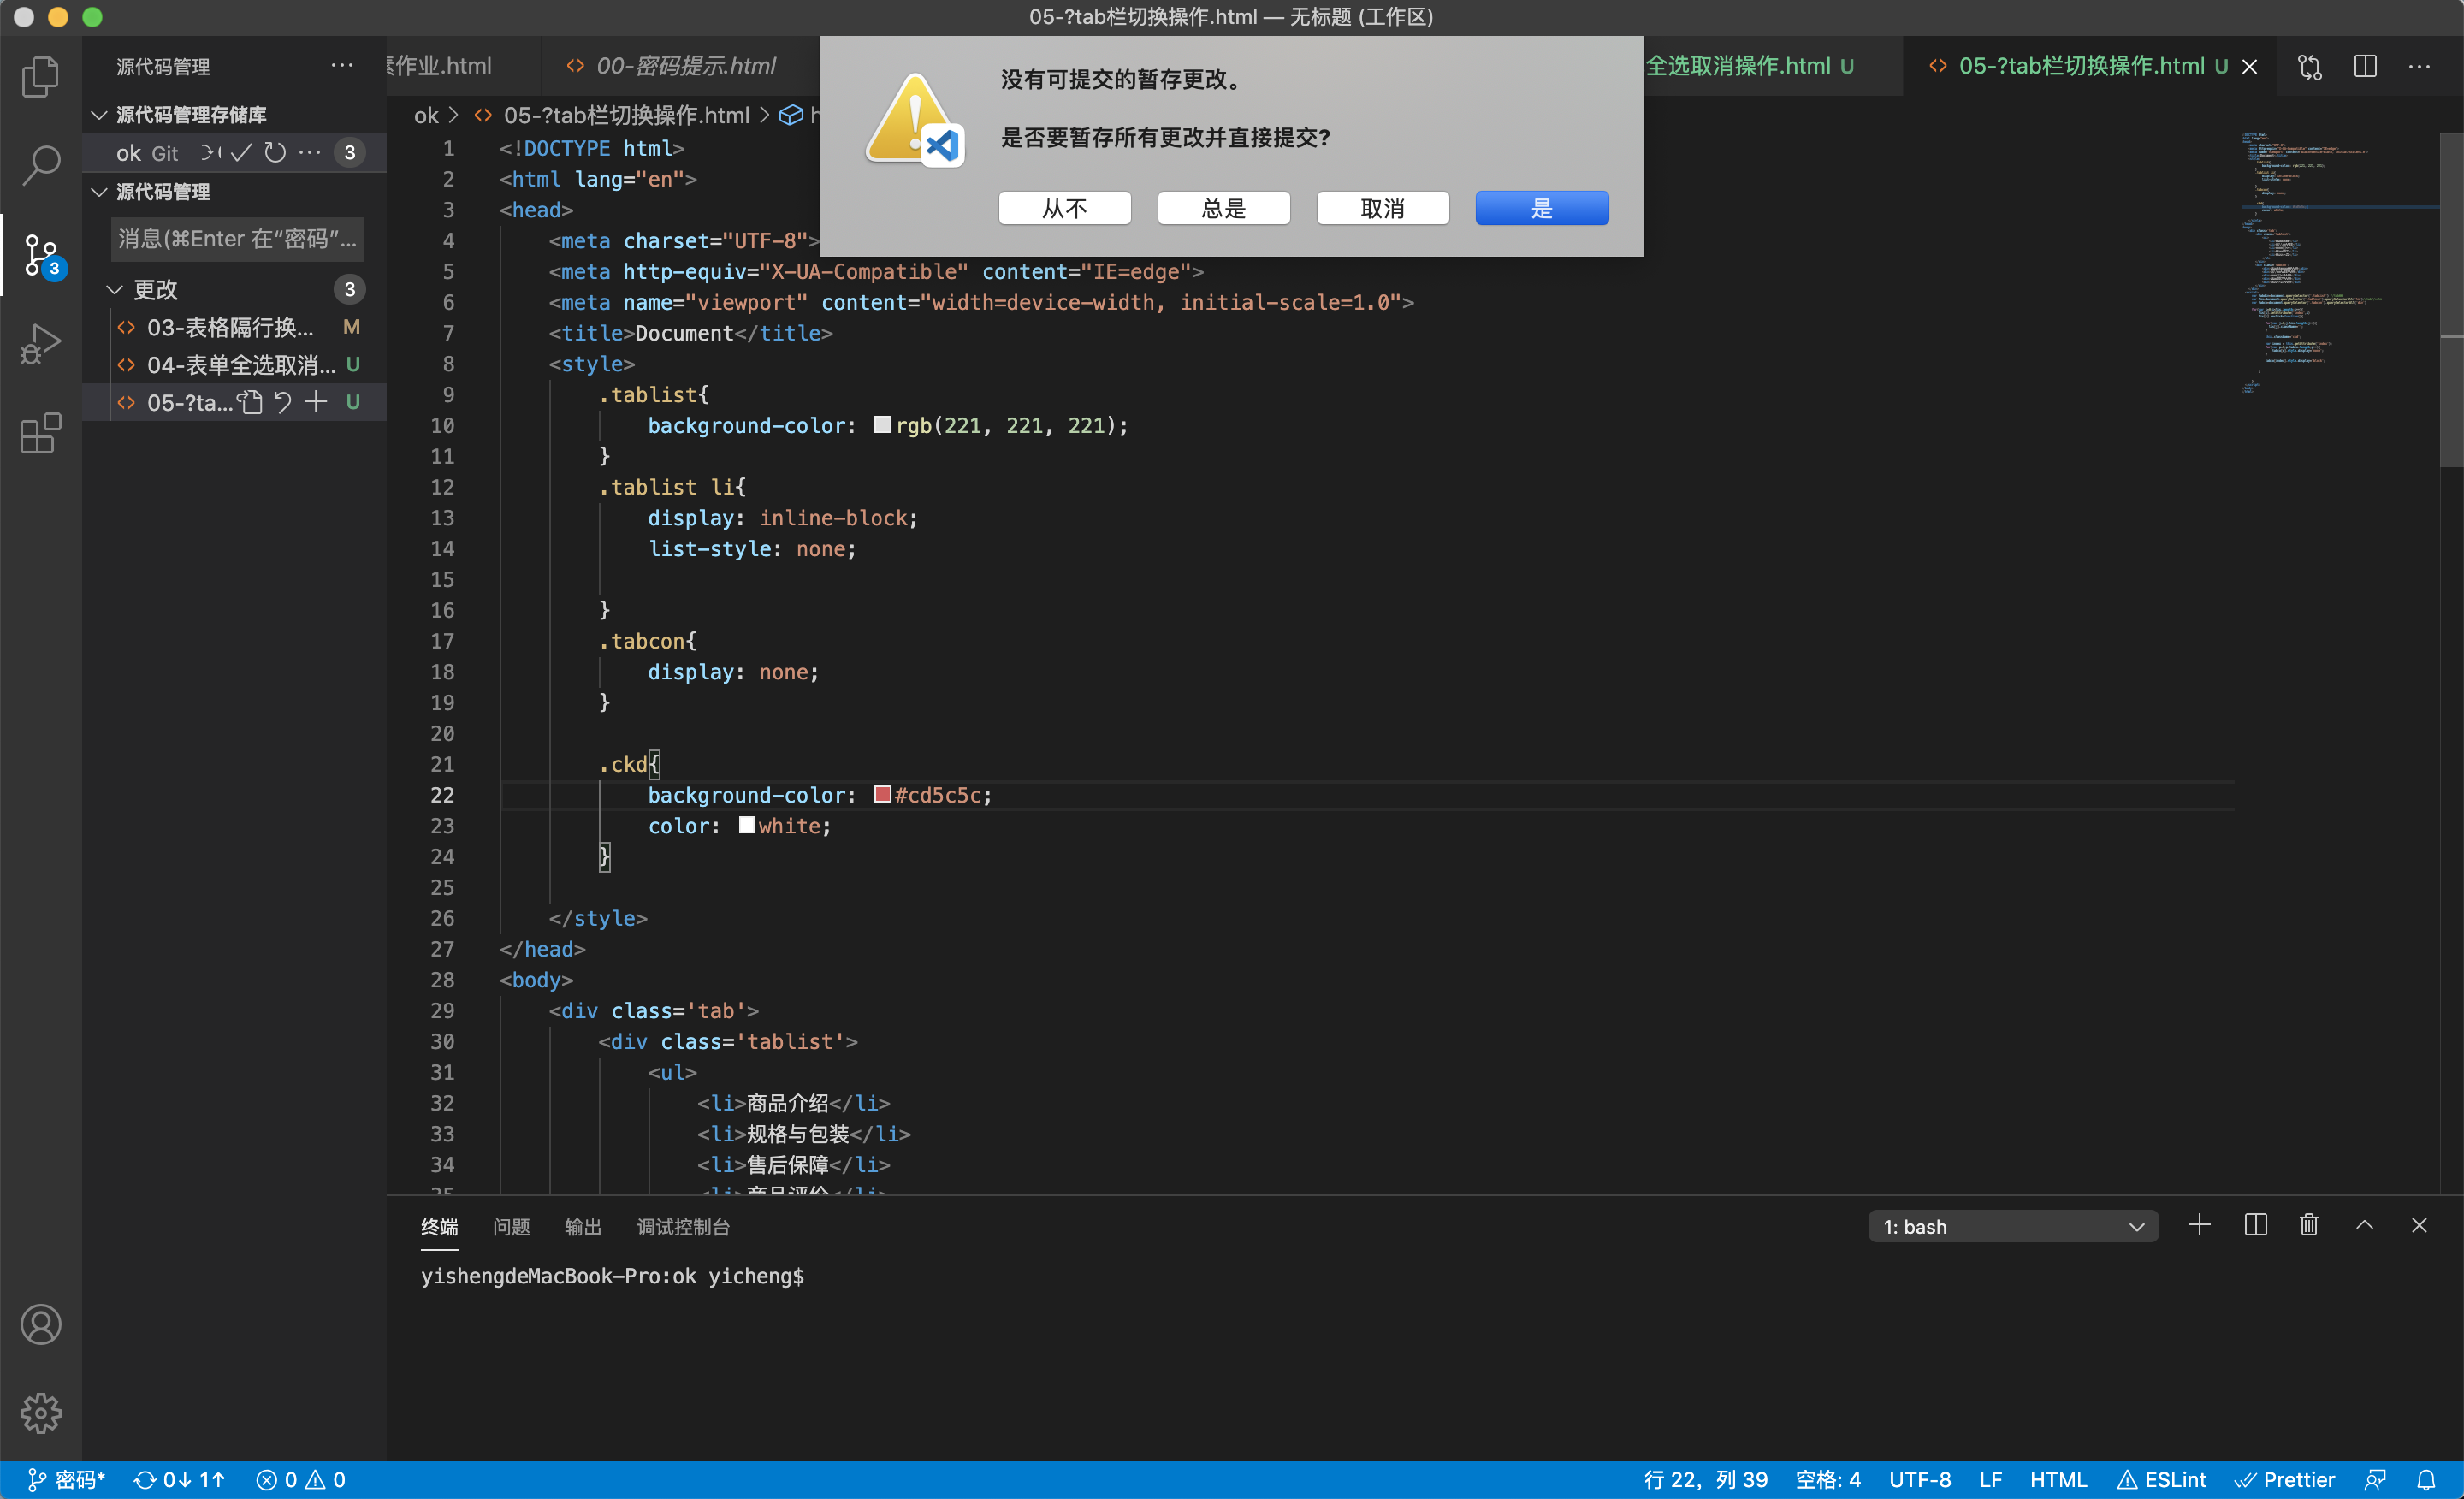Screen dimensions: 2464x1499
Task: Open the Search view in the activity bar
Action: [x=40, y=165]
